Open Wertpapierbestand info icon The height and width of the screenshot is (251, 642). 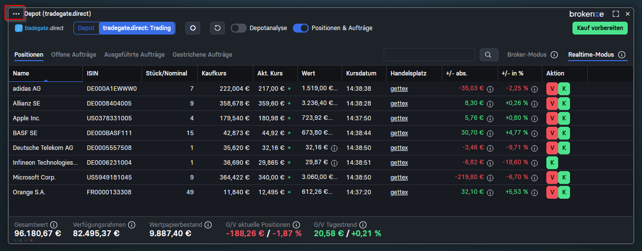pyautogui.click(x=208, y=225)
